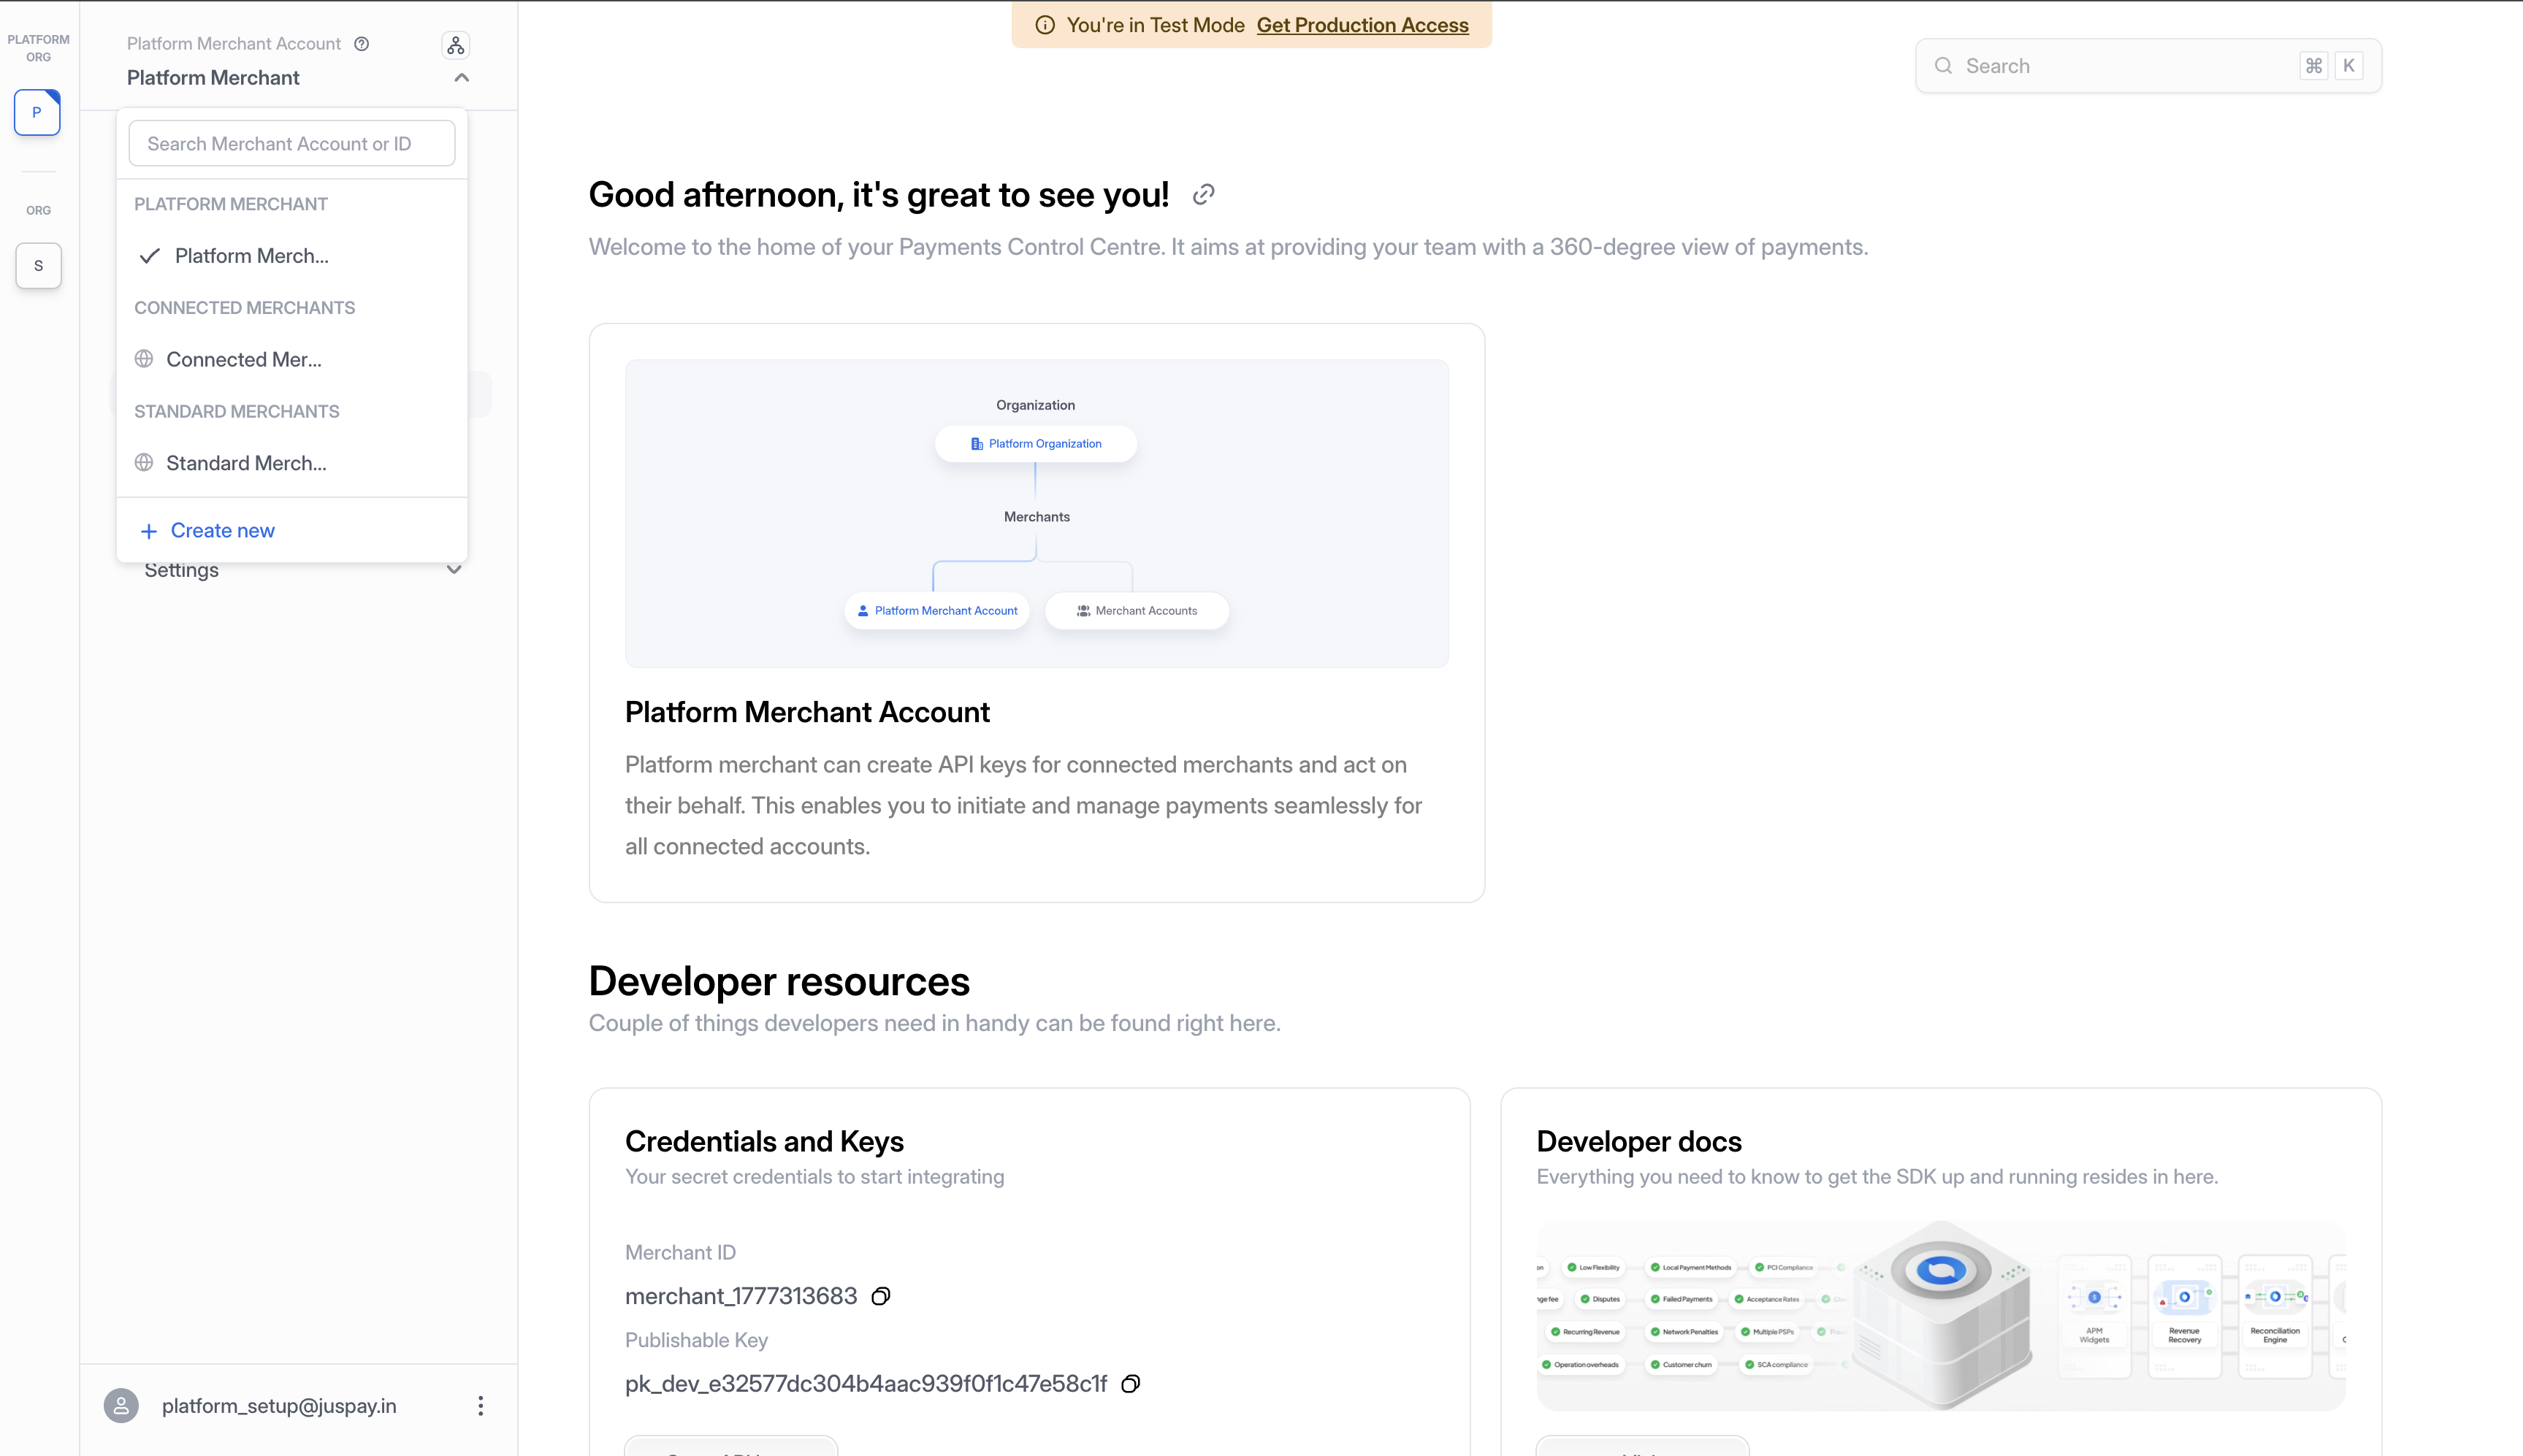Screen dimensions: 2523x1456
Task: Click the Platform Merchant Account chip in diagram
Action: tap(936, 611)
